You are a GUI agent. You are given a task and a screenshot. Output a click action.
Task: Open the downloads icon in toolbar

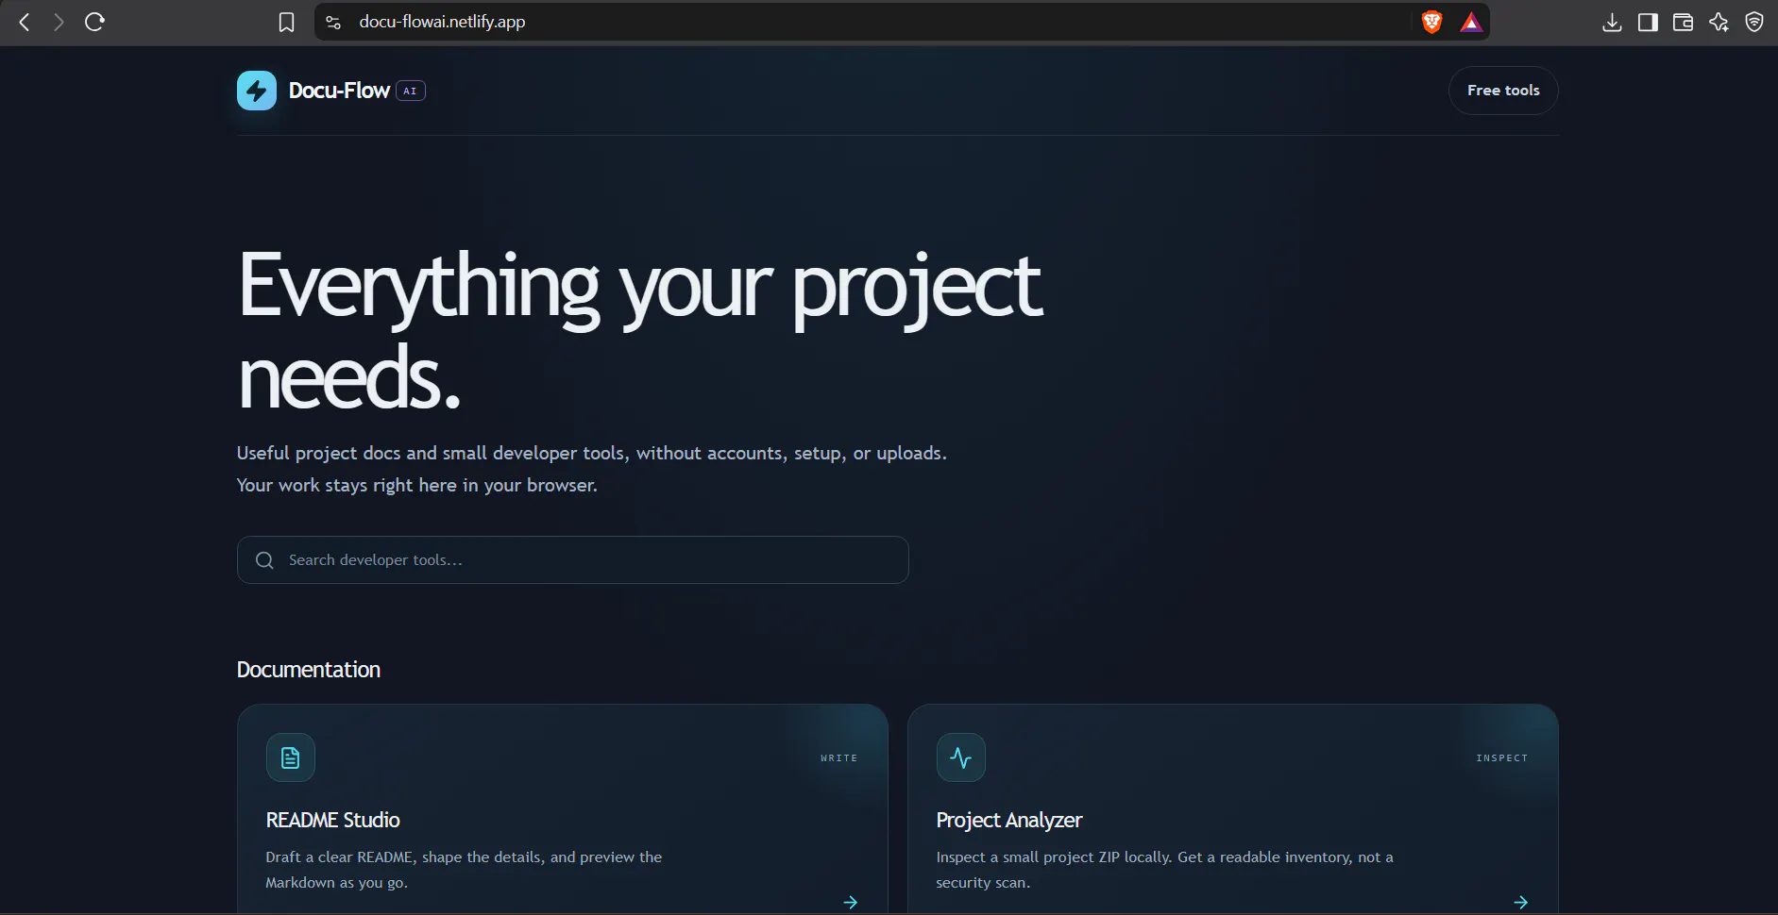coord(1612,22)
